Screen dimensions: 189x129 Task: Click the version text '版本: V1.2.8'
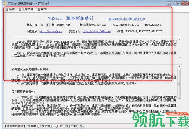click(x=35, y=25)
